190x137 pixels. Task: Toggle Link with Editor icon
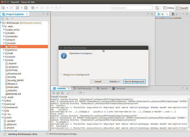(7, 19)
